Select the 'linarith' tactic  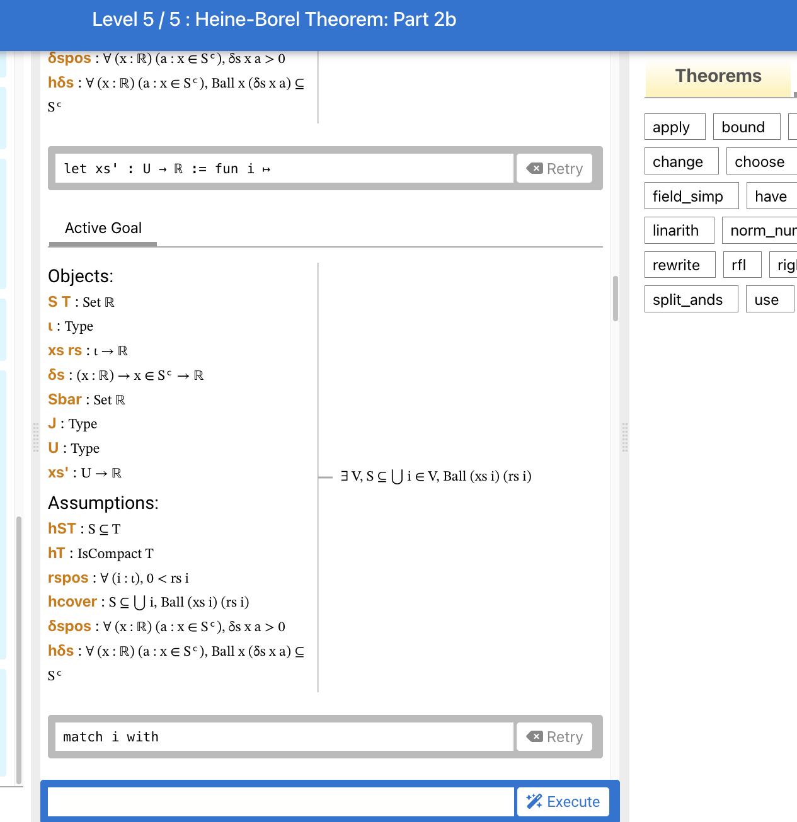679,230
